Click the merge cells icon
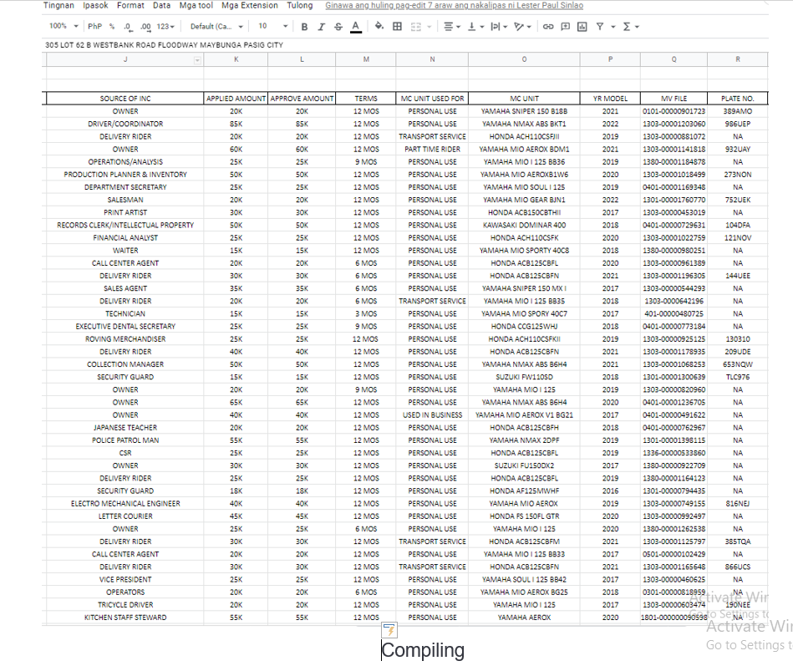 [415, 27]
